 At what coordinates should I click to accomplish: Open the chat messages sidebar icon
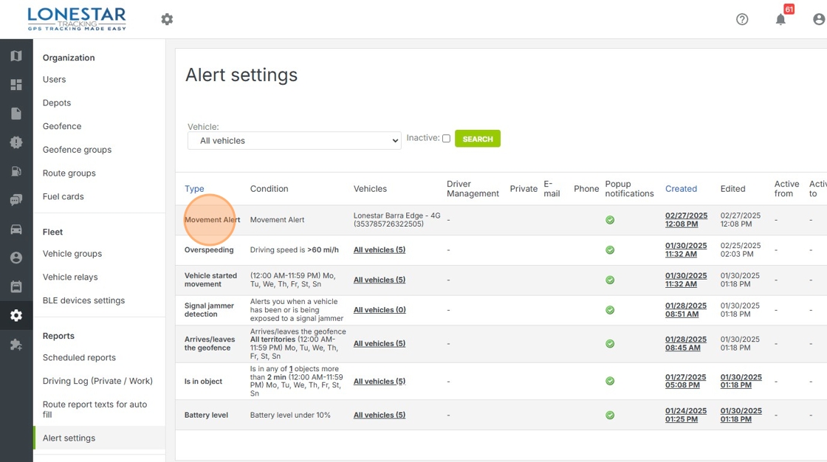tap(16, 200)
